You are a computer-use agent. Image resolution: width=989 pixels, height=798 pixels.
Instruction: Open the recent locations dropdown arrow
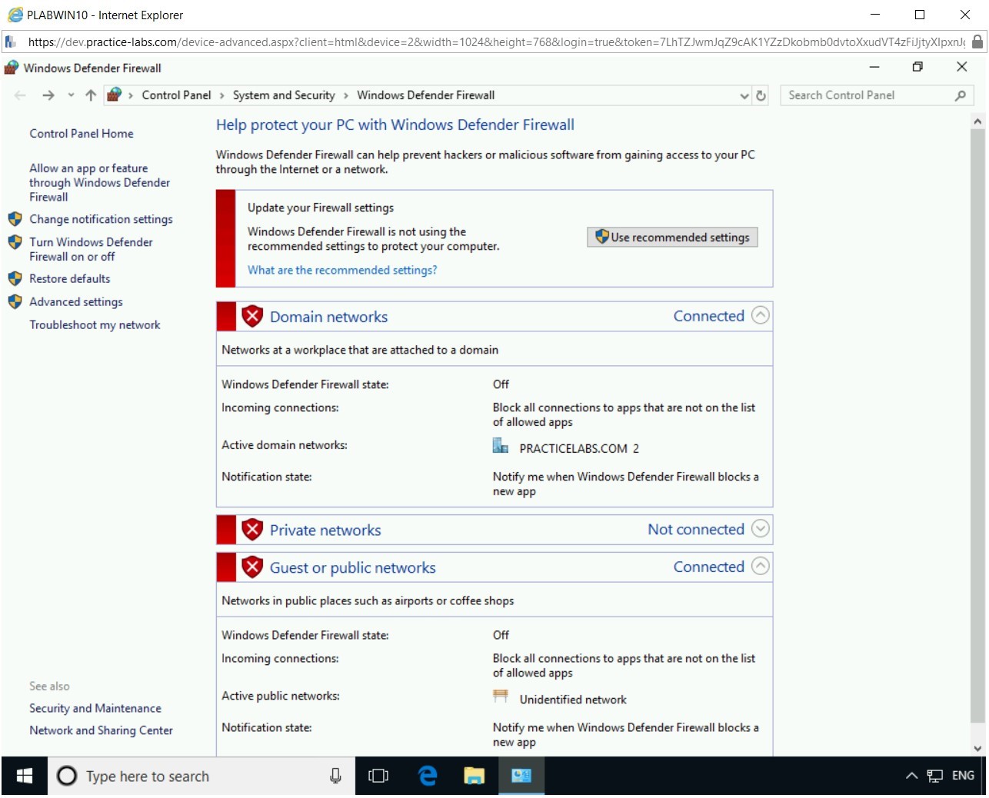coord(71,95)
